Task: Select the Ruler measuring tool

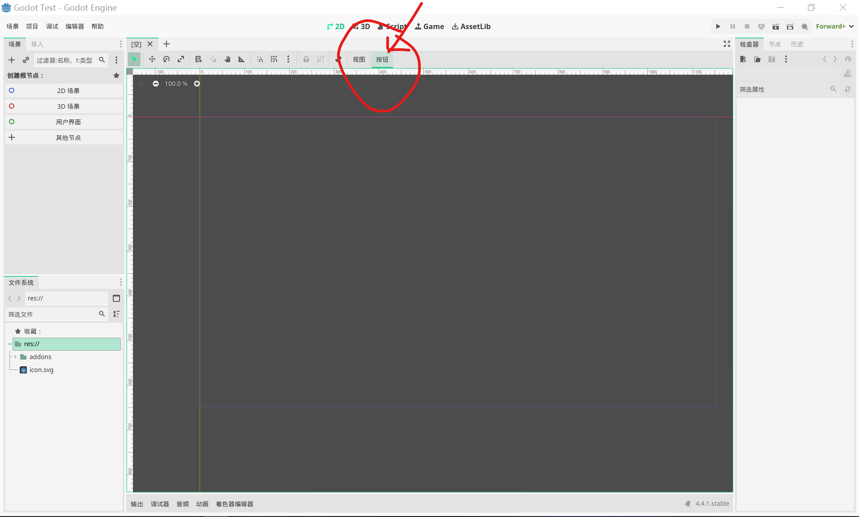Action: 242,59
